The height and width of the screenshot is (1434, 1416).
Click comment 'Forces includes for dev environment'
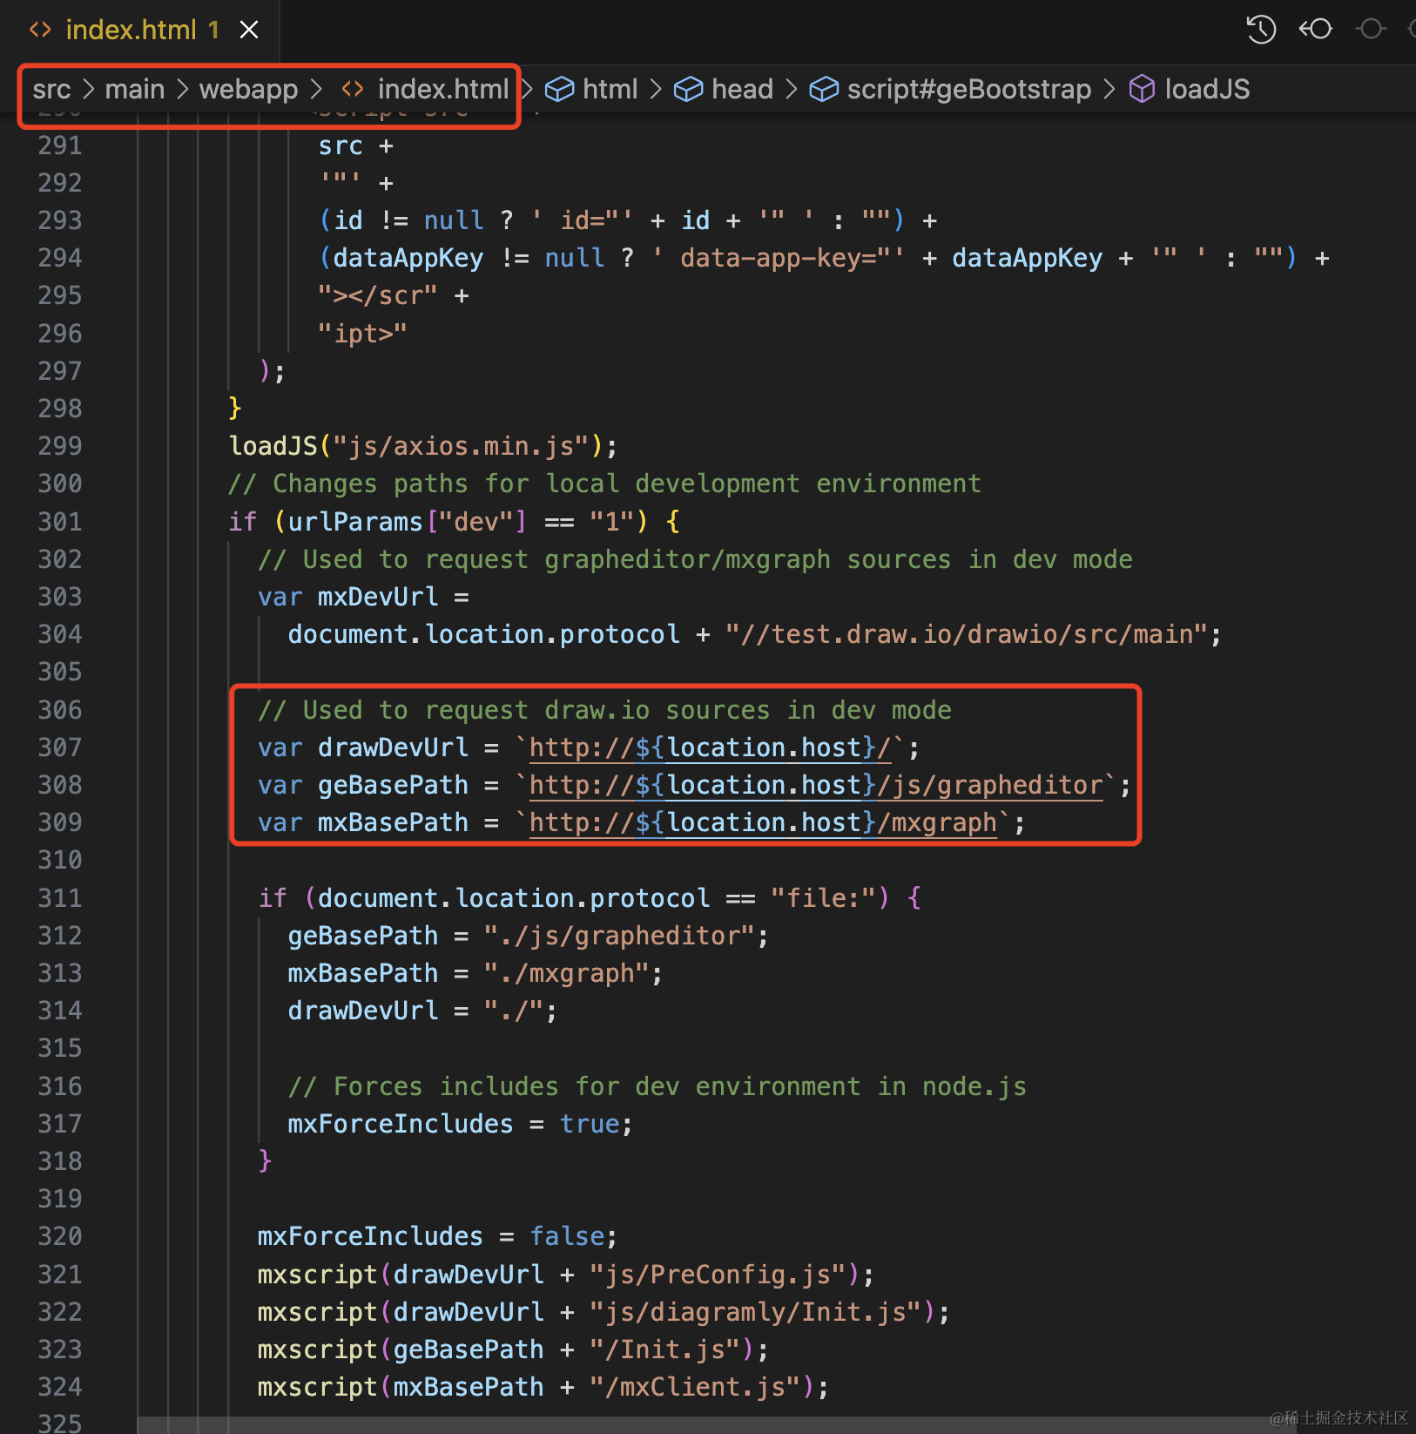tap(657, 1086)
